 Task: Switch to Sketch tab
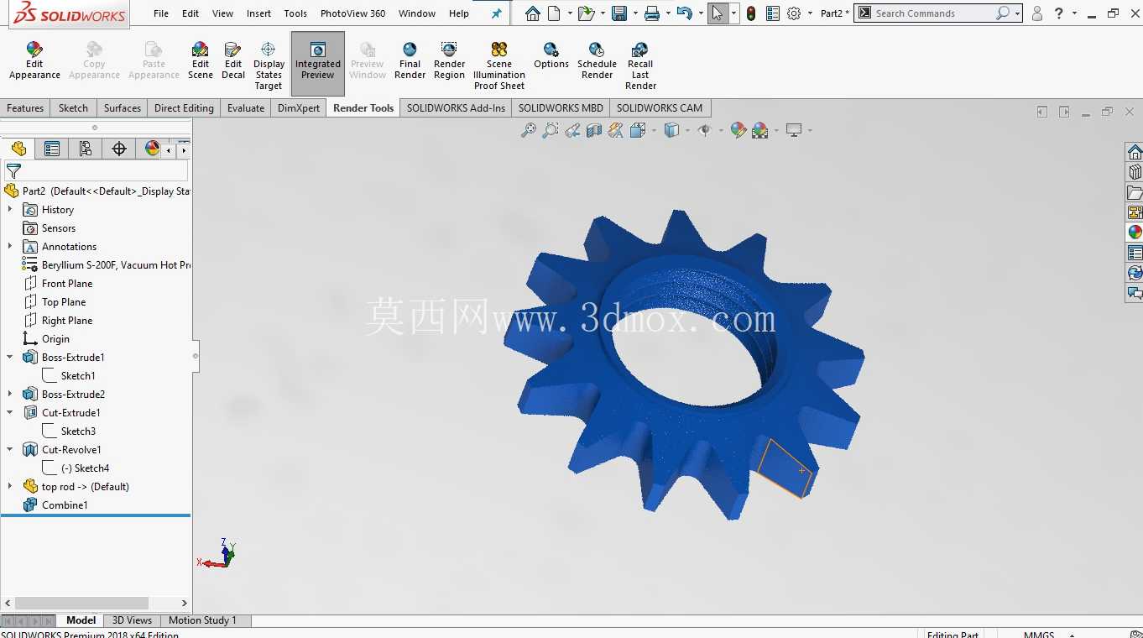[73, 108]
